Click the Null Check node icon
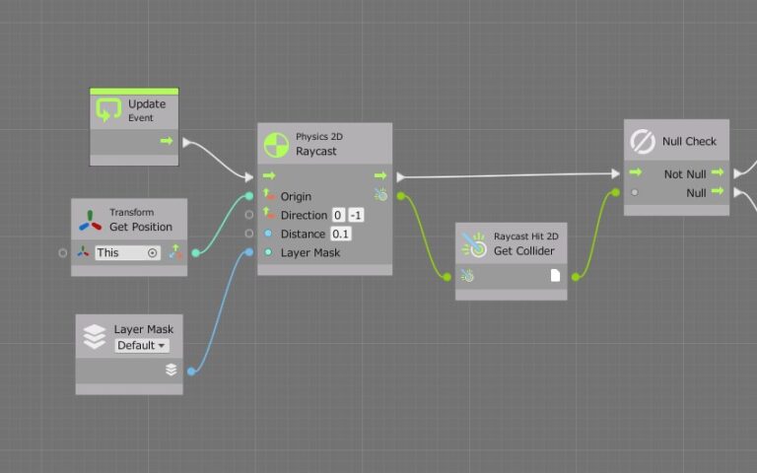The width and height of the screenshot is (757, 473). click(x=643, y=142)
